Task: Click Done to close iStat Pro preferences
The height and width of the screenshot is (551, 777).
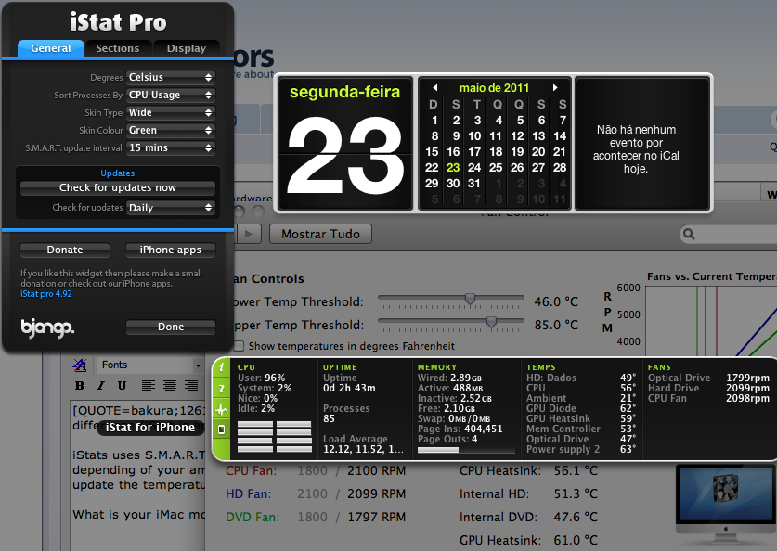Action: point(171,327)
